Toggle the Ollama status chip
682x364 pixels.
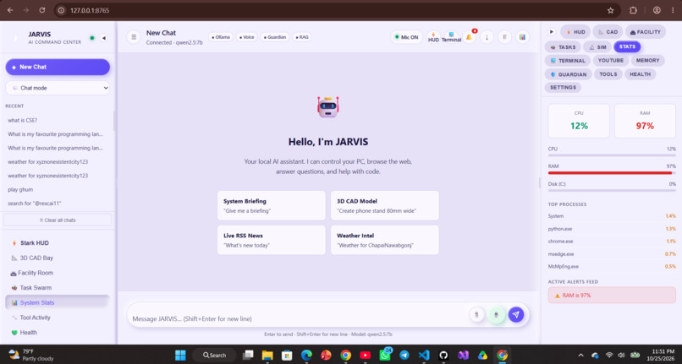tap(221, 37)
